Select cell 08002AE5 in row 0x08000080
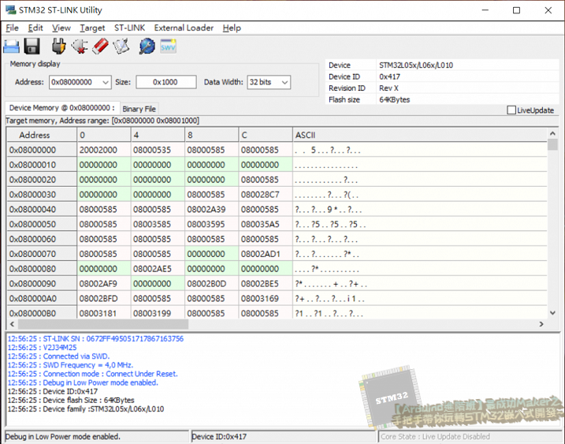 [158, 269]
